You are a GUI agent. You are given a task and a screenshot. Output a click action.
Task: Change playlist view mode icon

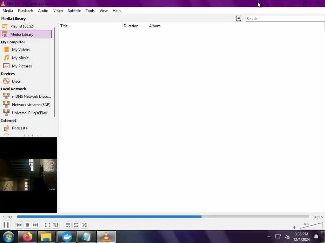(239, 18)
